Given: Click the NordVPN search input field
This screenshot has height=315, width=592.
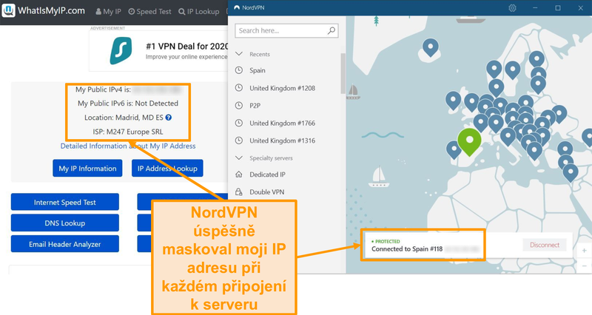Looking at the screenshot, I should click(x=286, y=30).
